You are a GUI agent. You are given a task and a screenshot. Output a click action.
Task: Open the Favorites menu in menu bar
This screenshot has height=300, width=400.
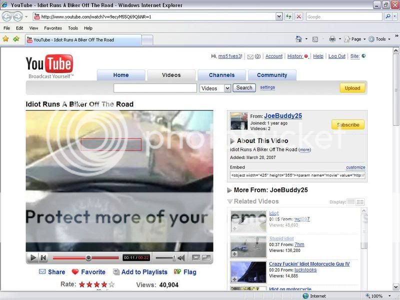point(52,28)
